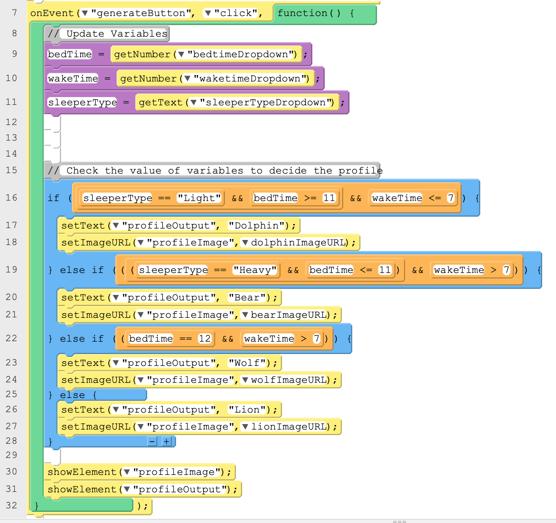Click line number 19 in the gutter
This screenshot has width=556, height=523.
pyautogui.click(x=11, y=269)
